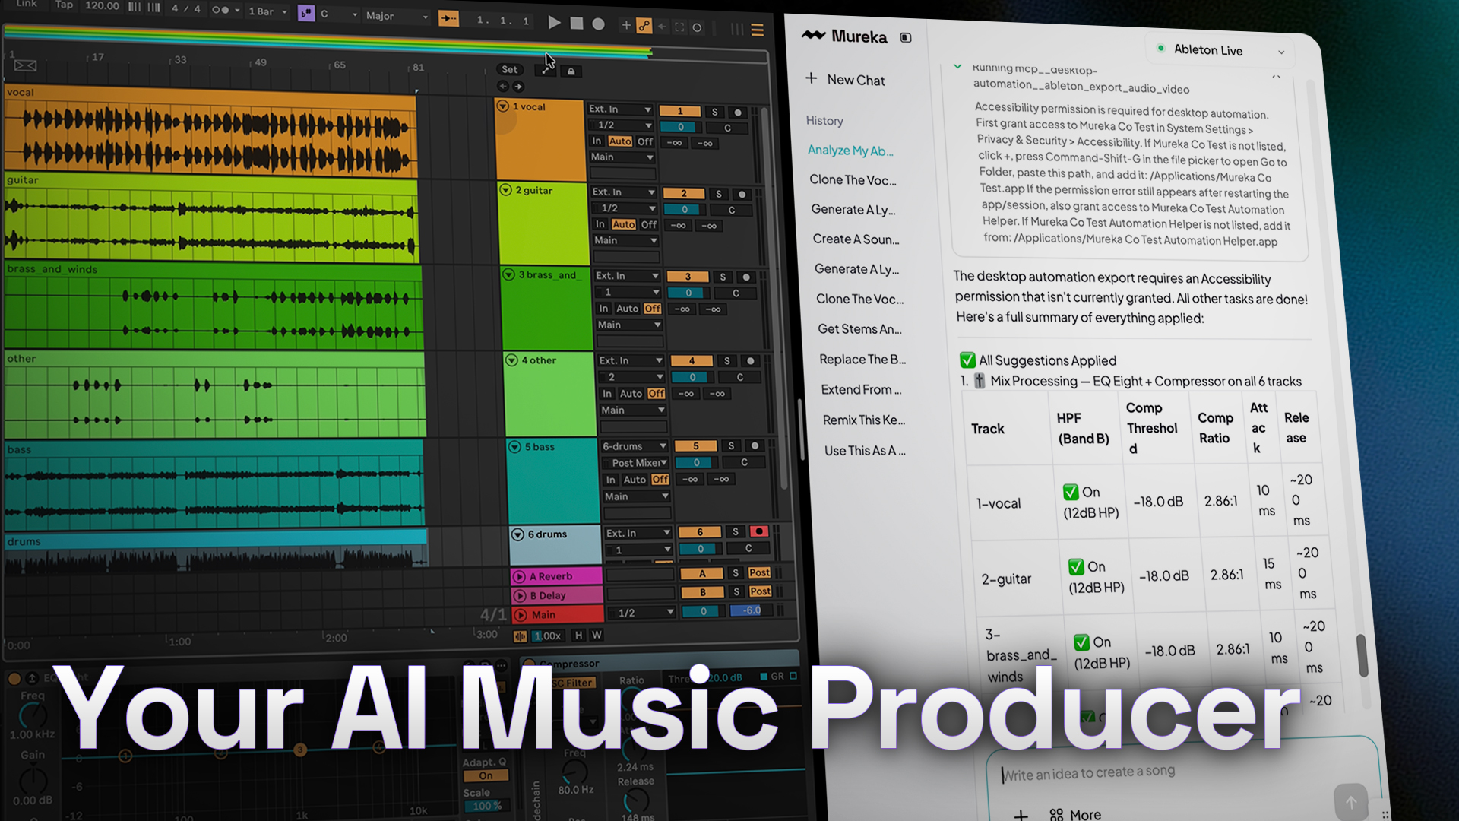1459x821 pixels.
Task: Click the Tap tempo button
Action: tap(65, 5)
